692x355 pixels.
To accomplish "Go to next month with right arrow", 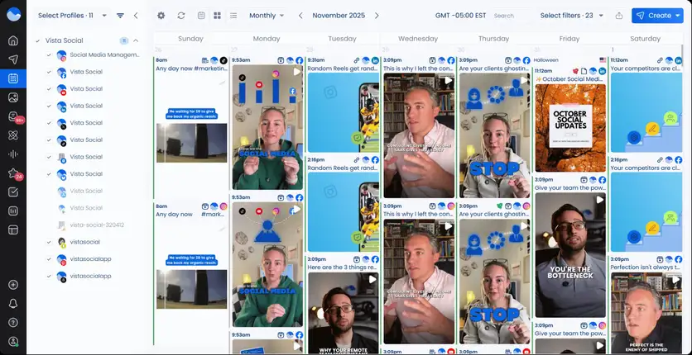I will click(377, 16).
